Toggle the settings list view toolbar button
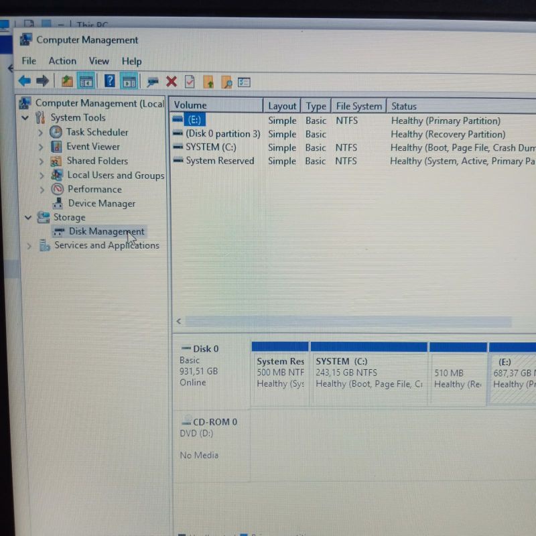This screenshot has width=536, height=536. click(x=245, y=82)
